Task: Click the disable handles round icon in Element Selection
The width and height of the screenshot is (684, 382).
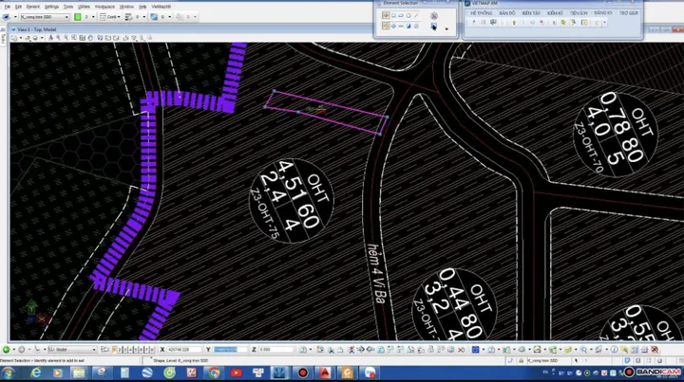Action: tap(433, 16)
